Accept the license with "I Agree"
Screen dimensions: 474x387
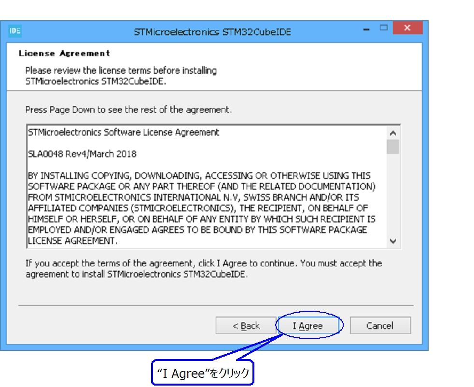[307, 326]
